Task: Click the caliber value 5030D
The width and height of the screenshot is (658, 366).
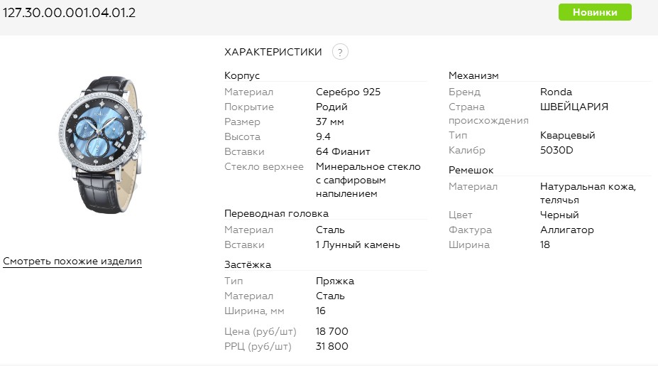Action: 556,150
